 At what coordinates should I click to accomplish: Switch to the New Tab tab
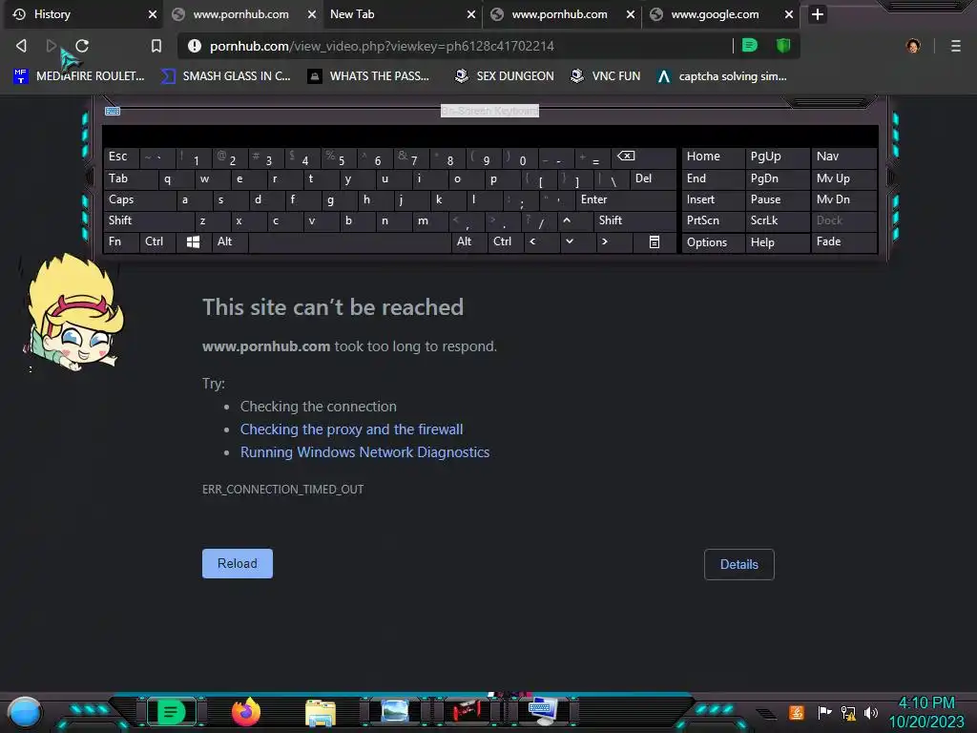tap(402, 14)
